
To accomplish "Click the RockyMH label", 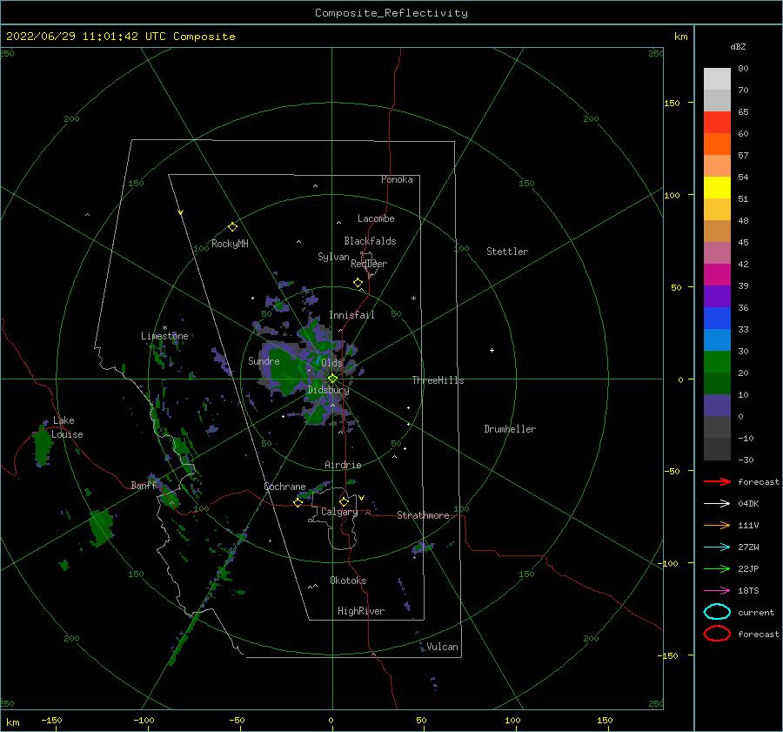I will 230,244.
